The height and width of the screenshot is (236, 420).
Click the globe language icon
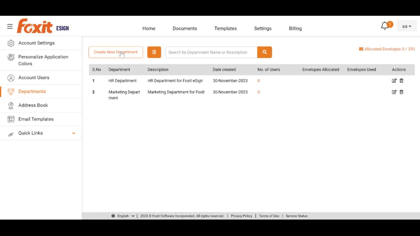(x=113, y=216)
